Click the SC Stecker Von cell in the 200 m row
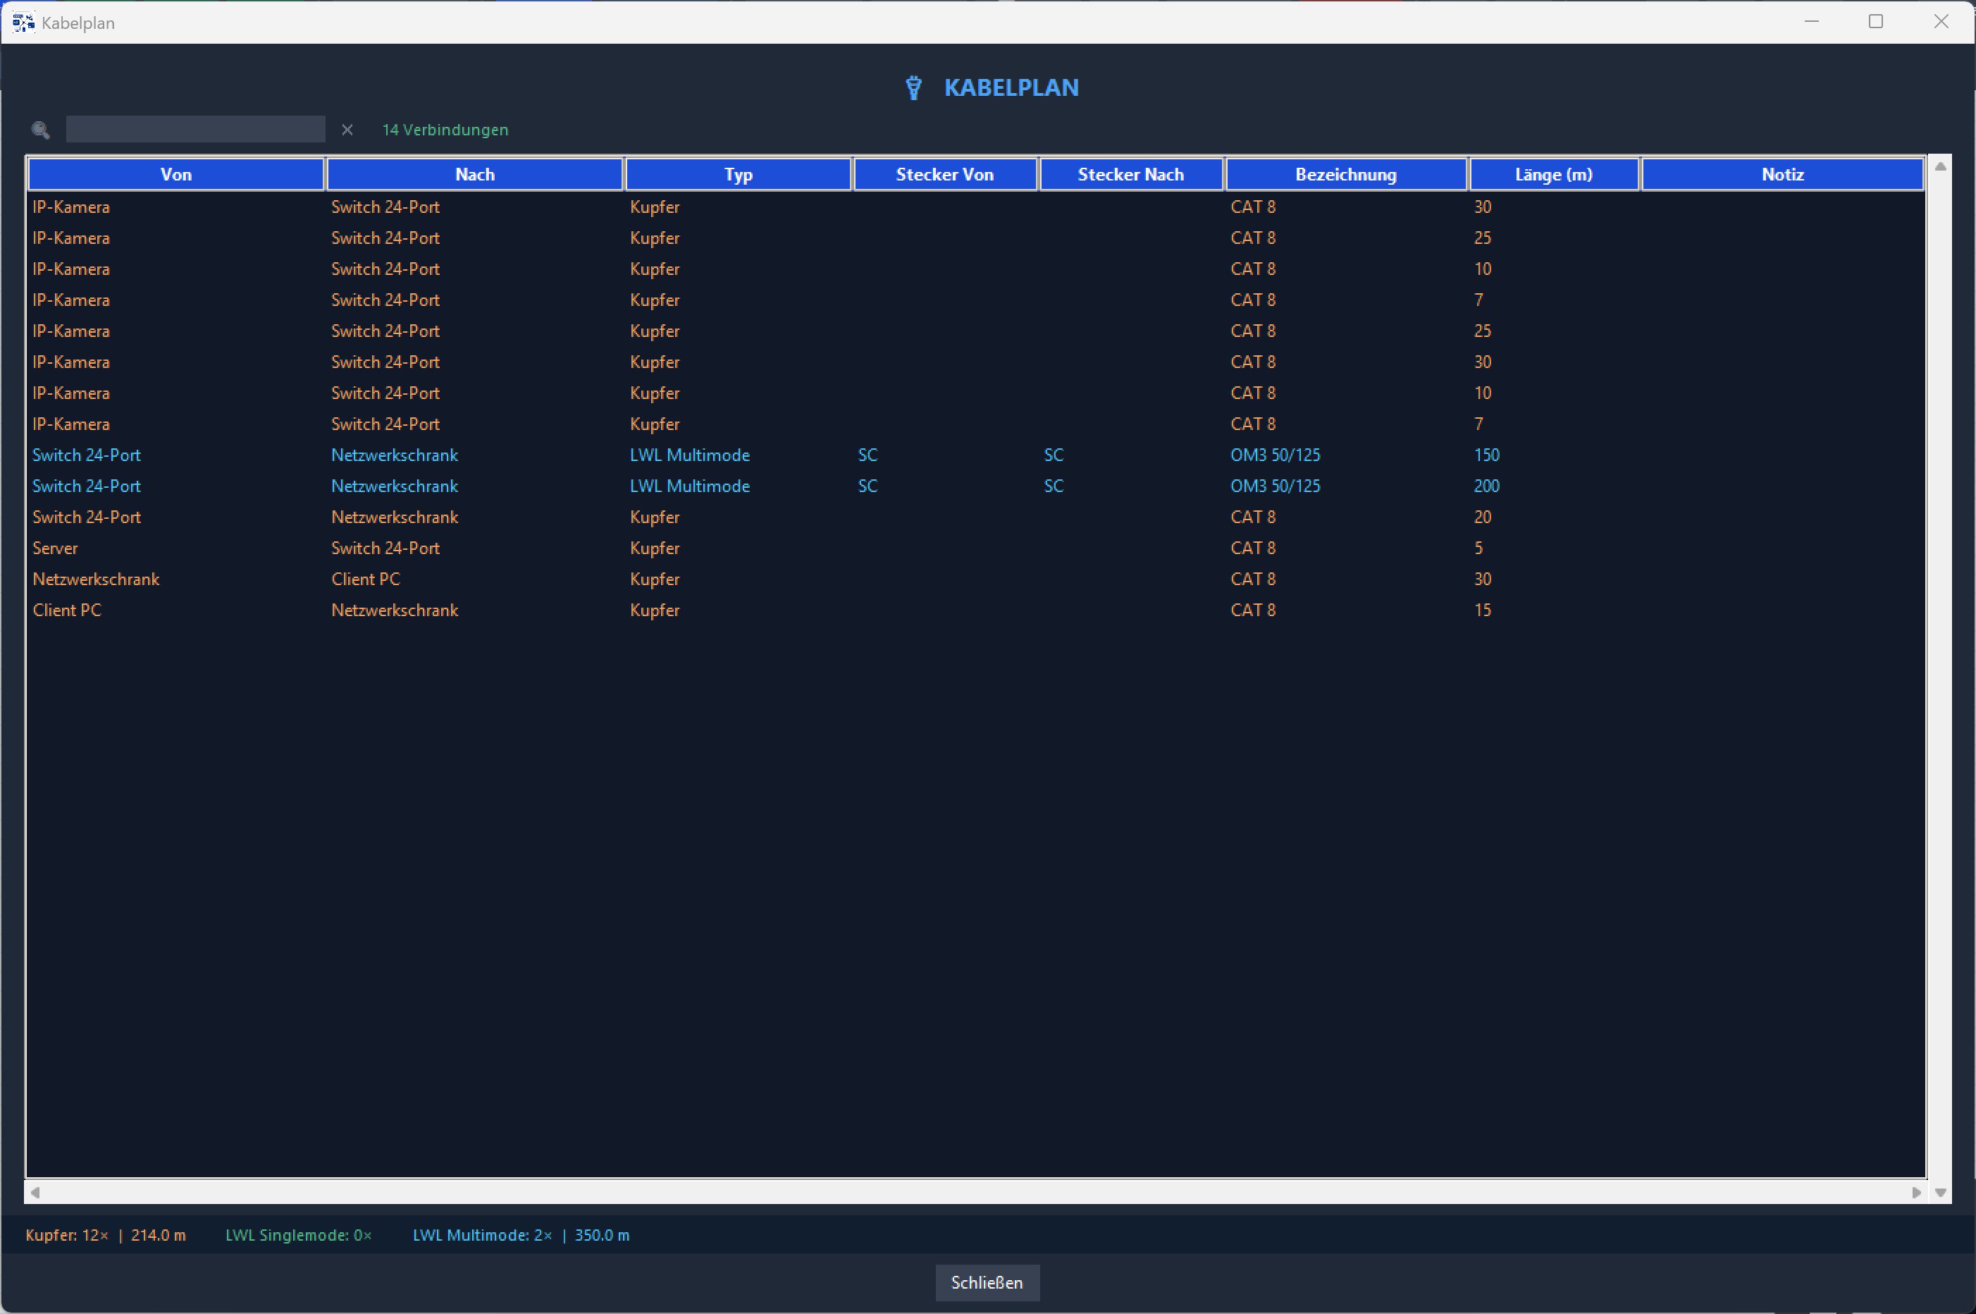 click(x=867, y=486)
